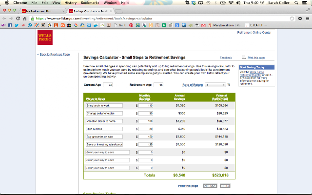Click the Feedback link
Viewport: 312px width, 195px height.
[226, 58]
